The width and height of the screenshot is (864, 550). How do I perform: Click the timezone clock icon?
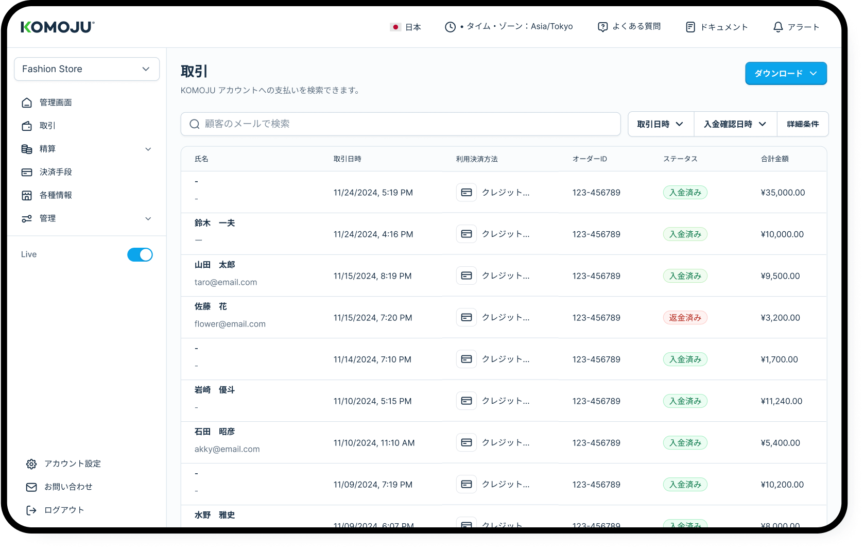click(450, 27)
